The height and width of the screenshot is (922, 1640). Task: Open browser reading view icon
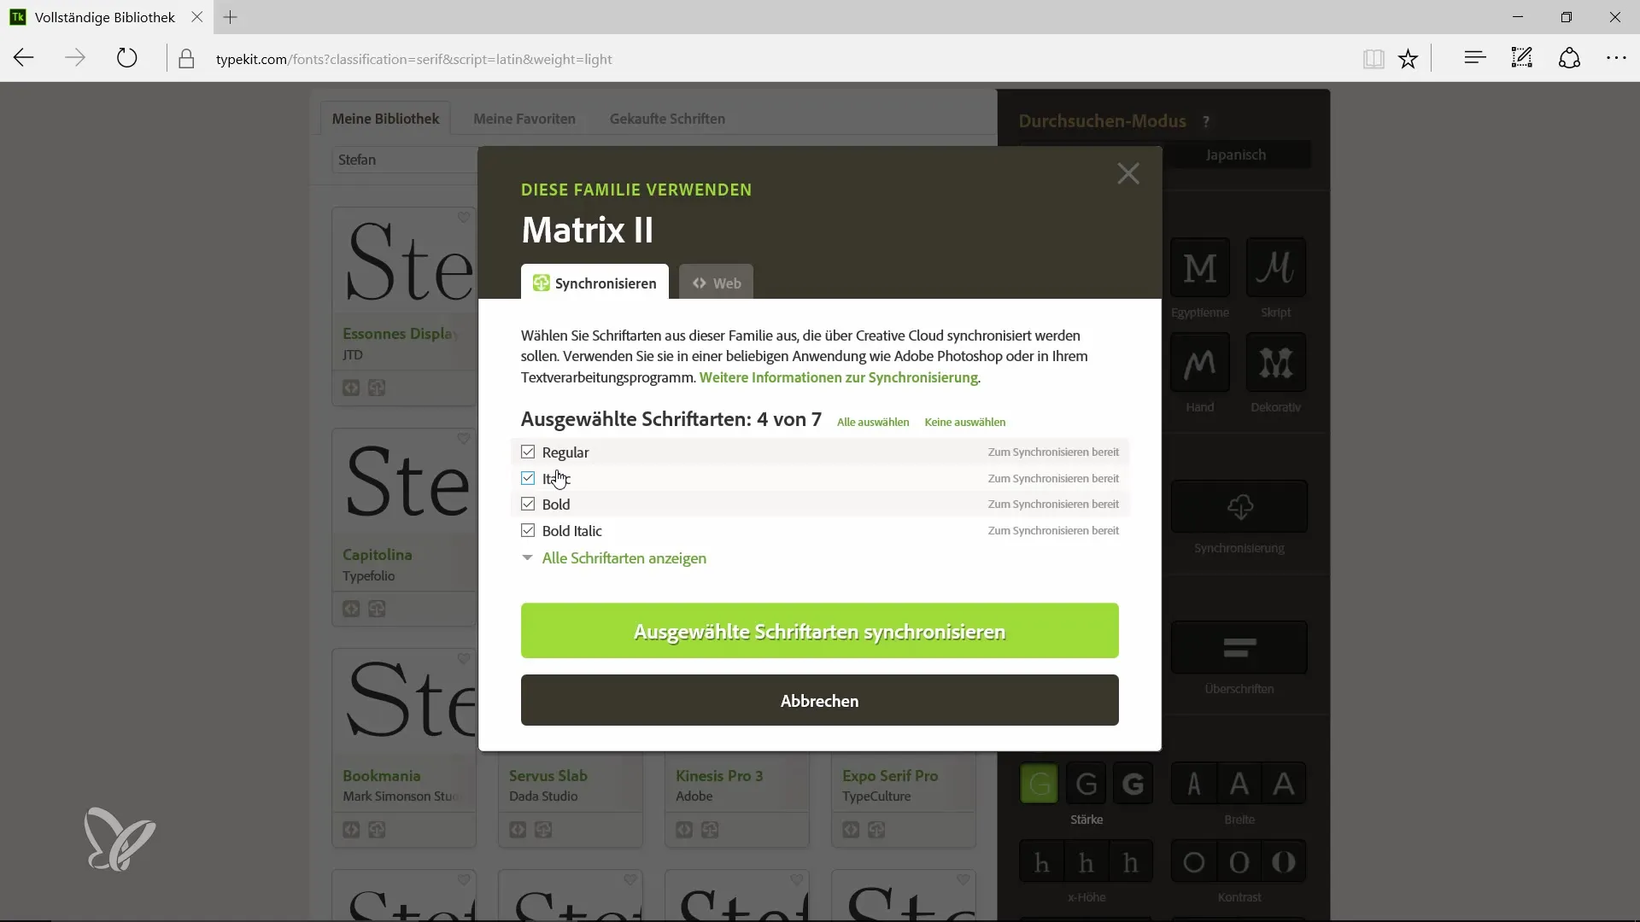[1373, 58]
